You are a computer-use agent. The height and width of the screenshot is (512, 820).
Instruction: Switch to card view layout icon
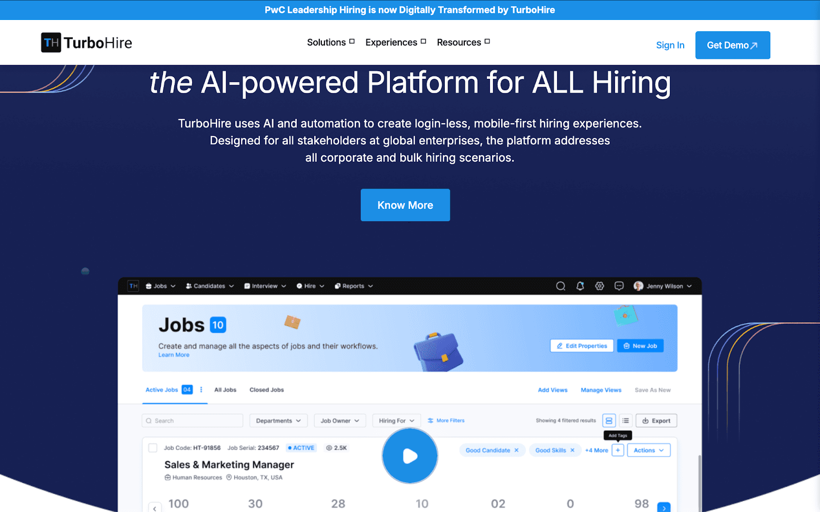[x=609, y=421]
